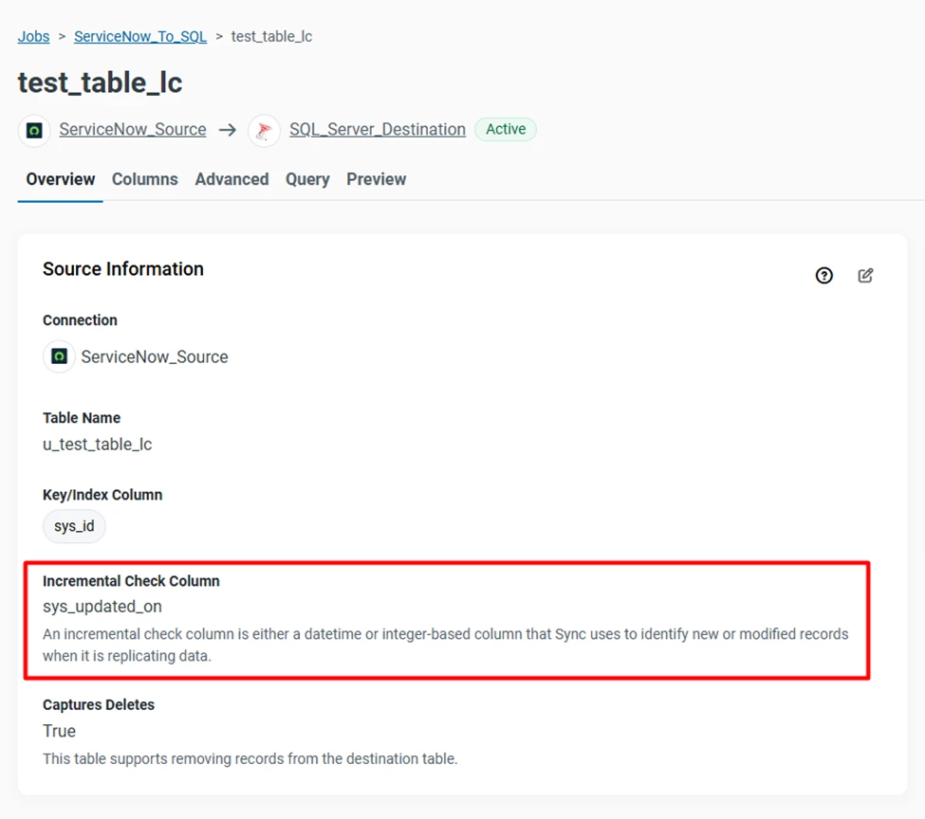
Task: Switch to the Columns tab
Action: pyautogui.click(x=145, y=179)
